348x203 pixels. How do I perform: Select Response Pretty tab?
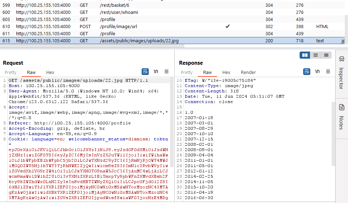point(186,73)
